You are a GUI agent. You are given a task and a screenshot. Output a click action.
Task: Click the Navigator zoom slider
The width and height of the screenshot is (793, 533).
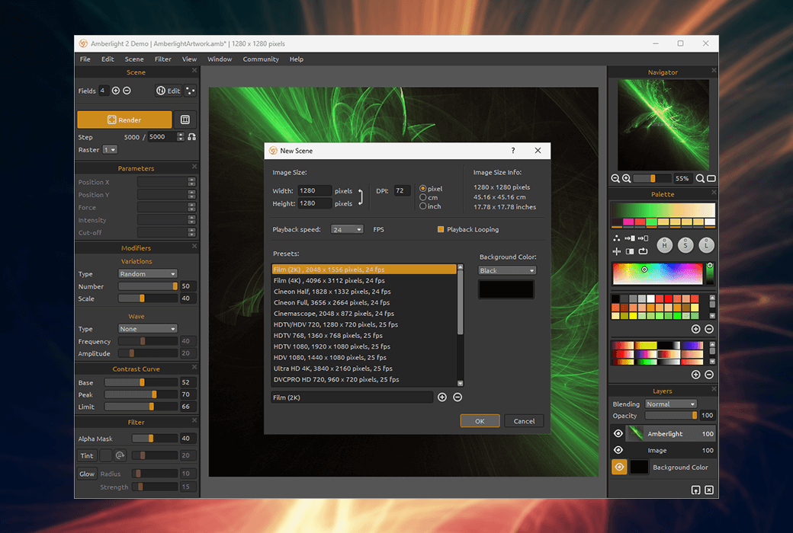click(x=652, y=178)
